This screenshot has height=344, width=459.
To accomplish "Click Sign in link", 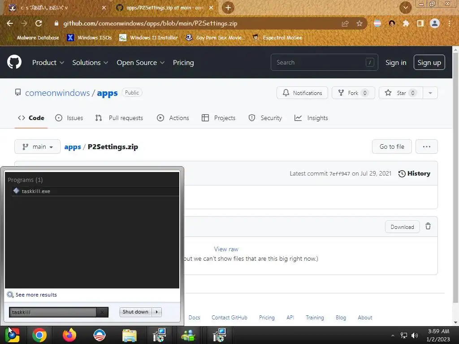I will tap(396, 63).
